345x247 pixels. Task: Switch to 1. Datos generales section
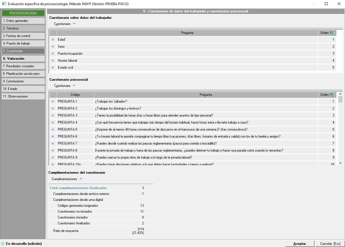click(23, 21)
